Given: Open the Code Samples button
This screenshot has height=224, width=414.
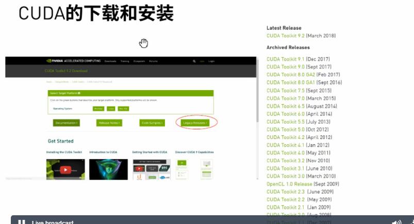Looking at the screenshot, I should pyautogui.click(x=152, y=123).
